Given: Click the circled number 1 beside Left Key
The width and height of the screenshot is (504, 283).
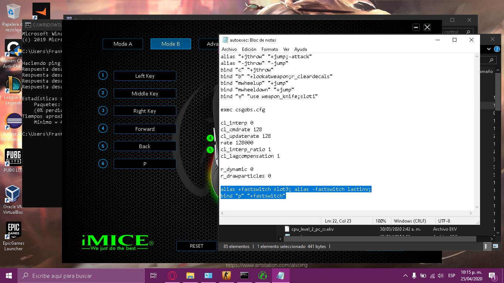Looking at the screenshot, I should [x=103, y=75].
